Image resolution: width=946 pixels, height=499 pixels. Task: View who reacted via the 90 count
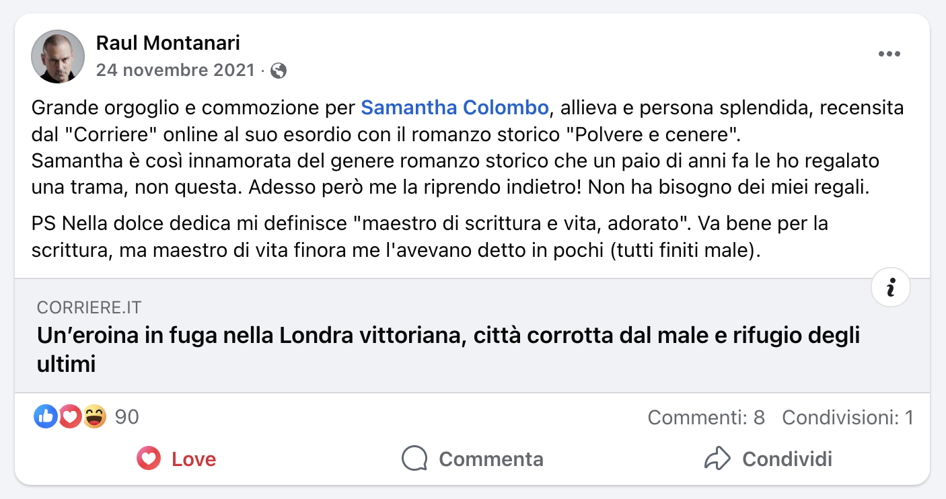pos(126,418)
